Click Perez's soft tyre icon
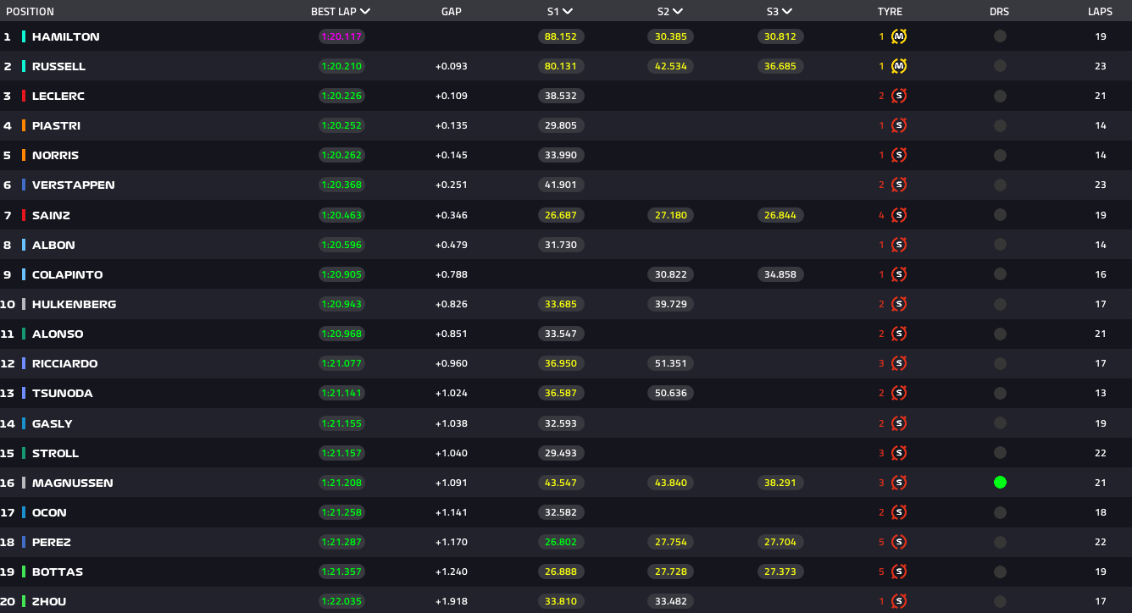Viewport: 1132px width, 613px height. tap(899, 542)
